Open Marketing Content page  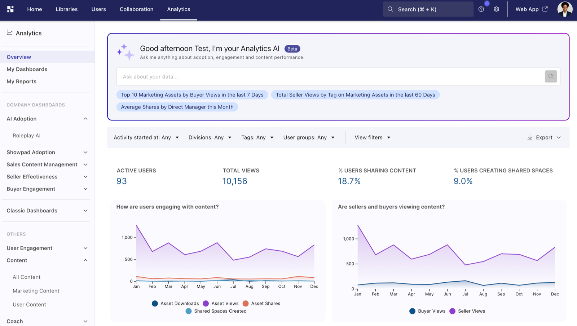point(36,291)
